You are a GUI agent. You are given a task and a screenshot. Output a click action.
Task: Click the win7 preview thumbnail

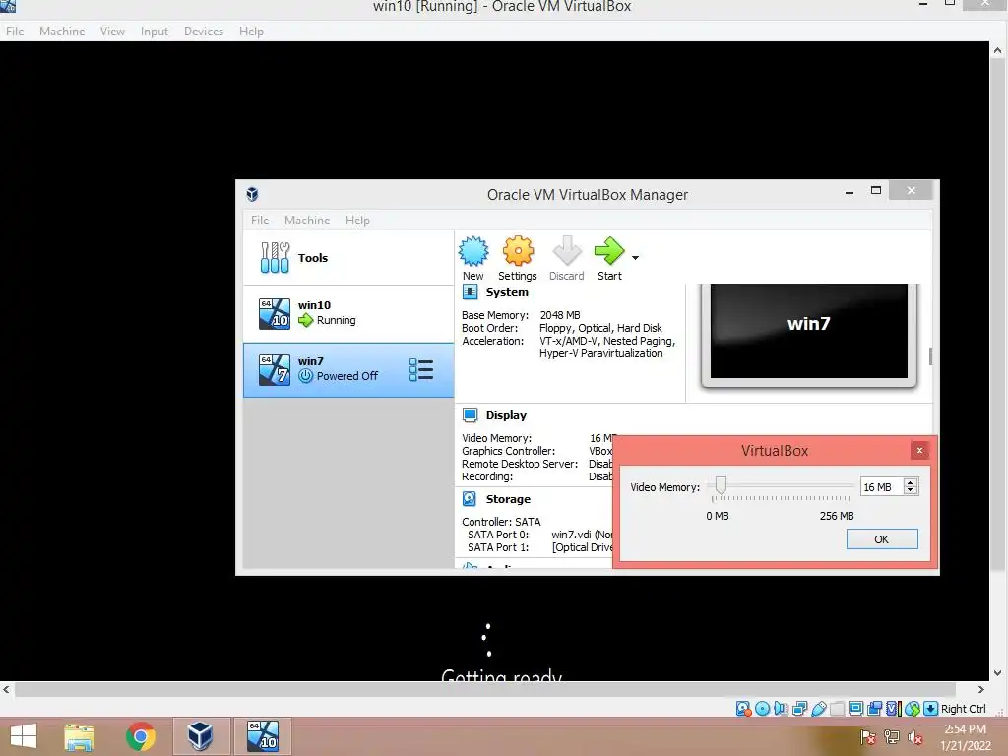809,332
